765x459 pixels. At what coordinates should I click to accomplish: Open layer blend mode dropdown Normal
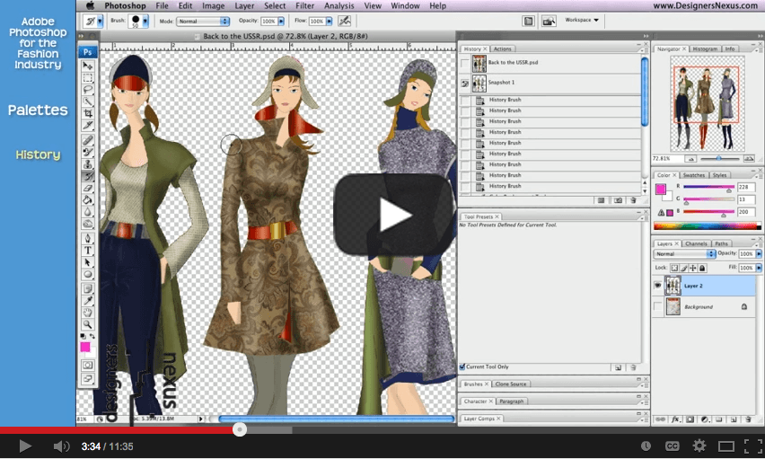coord(684,254)
